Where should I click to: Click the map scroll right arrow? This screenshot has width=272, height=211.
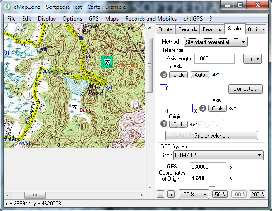(141, 195)
